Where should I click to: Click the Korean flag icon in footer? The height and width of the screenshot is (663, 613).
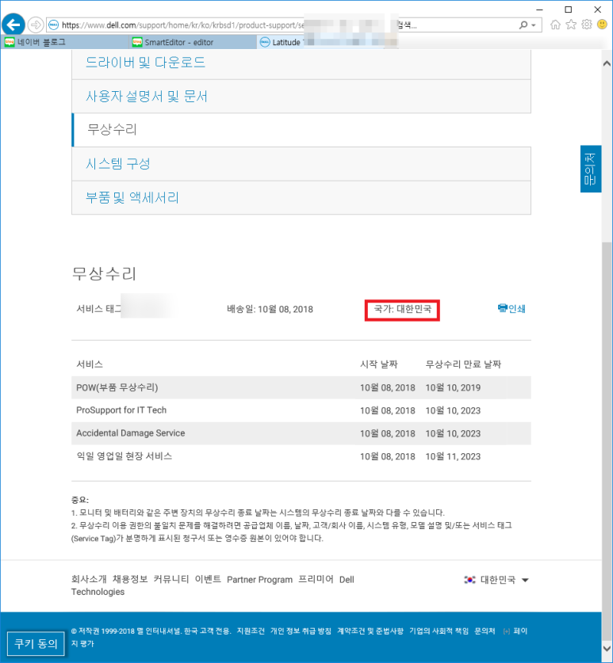(x=470, y=580)
